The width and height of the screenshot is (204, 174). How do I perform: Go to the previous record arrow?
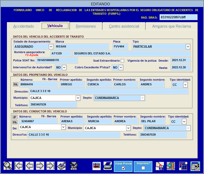click(x=29, y=166)
